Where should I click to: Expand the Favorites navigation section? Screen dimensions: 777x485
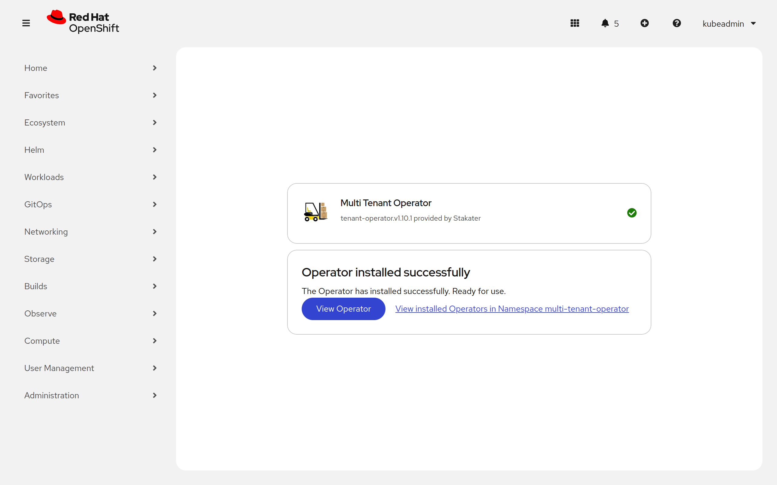click(x=91, y=95)
